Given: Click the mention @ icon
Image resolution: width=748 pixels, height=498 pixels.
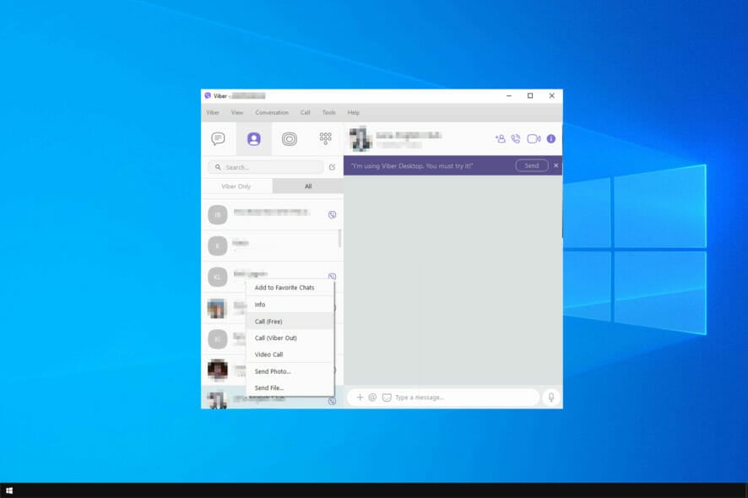Looking at the screenshot, I should click(x=372, y=398).
